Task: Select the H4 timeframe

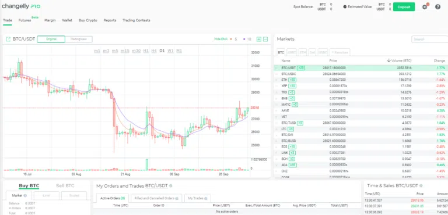Action: click(x=154, y=51)
